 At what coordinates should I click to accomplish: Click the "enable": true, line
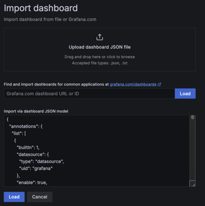[32, 182]
